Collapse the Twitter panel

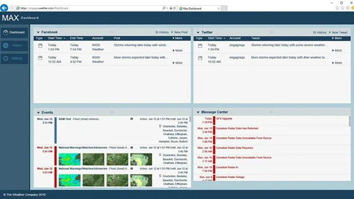click(198, 32)
